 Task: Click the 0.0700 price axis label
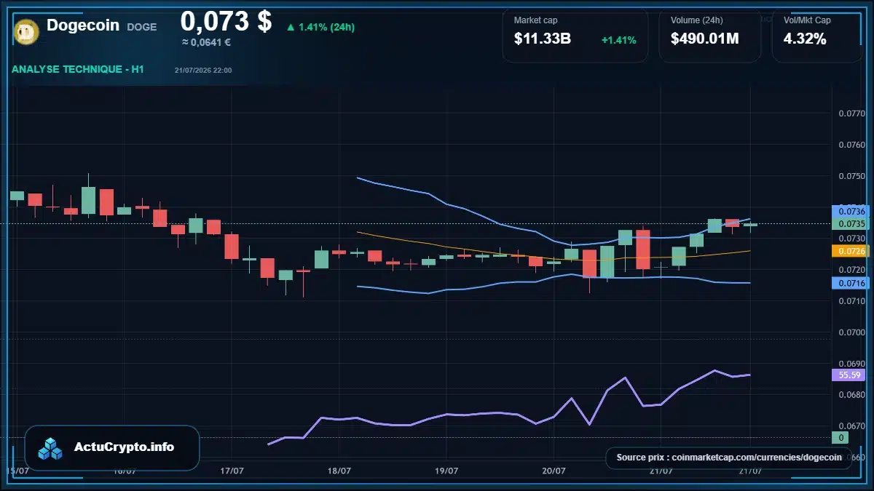coord(851,332)
